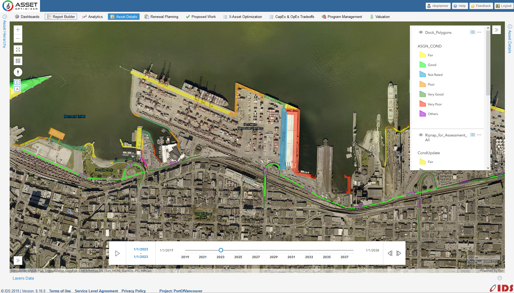Step to the next time period

[399, 253]
